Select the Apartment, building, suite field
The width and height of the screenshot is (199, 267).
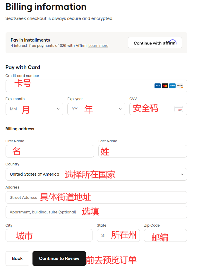(x=96, y=212)
